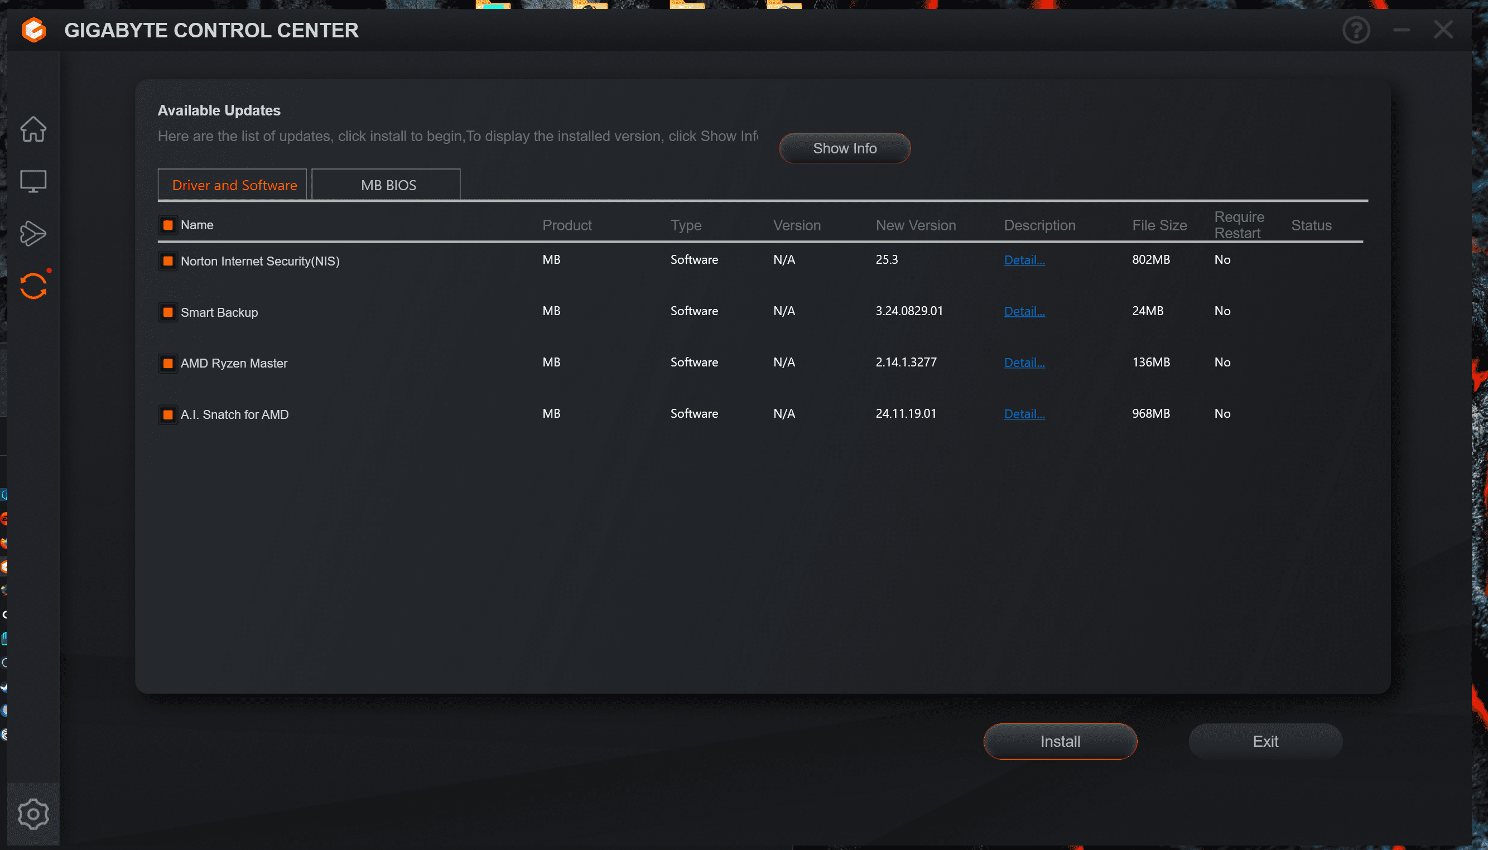This screenshot has width=1488, height=850.
Task: Click the paper-plane arrow sidebar icon
Action: pos(33,234)
